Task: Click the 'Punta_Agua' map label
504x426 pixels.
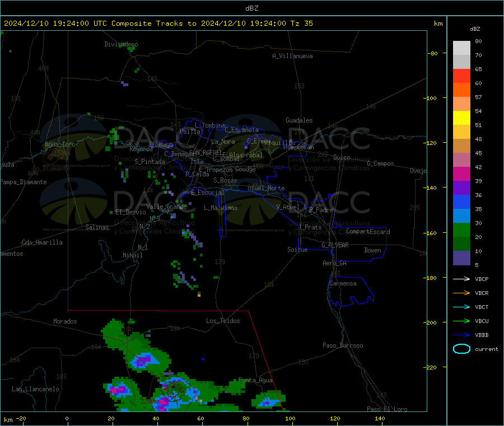Action: tap(255, 380)
